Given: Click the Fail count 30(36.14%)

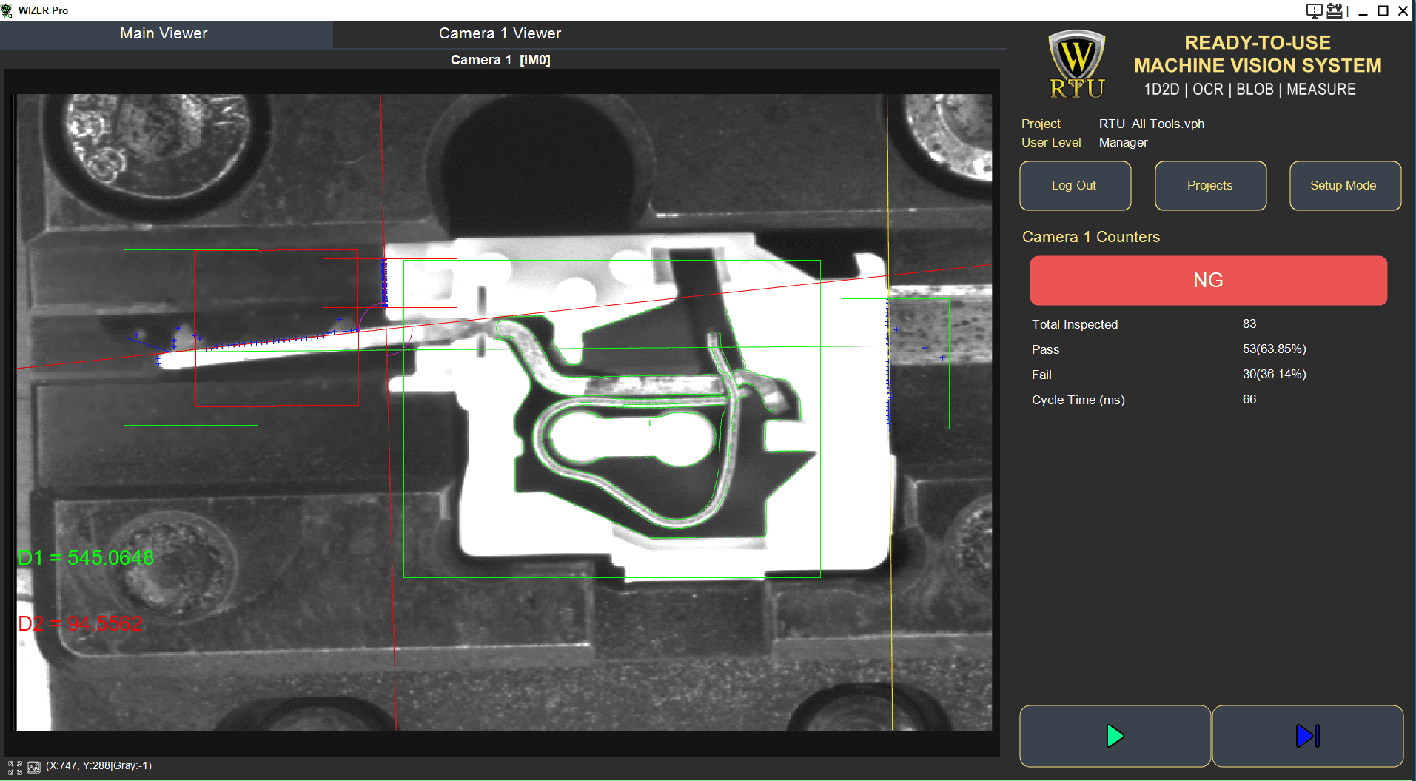Looking at the screenshot, I should tap(1274, 375).
